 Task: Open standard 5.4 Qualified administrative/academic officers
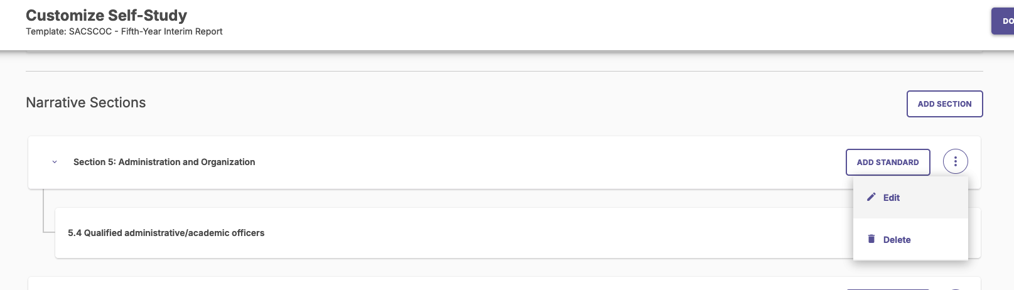pos(166,233)
